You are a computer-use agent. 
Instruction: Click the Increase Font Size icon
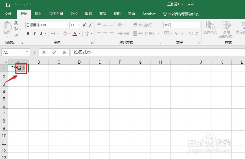[84, 25]
